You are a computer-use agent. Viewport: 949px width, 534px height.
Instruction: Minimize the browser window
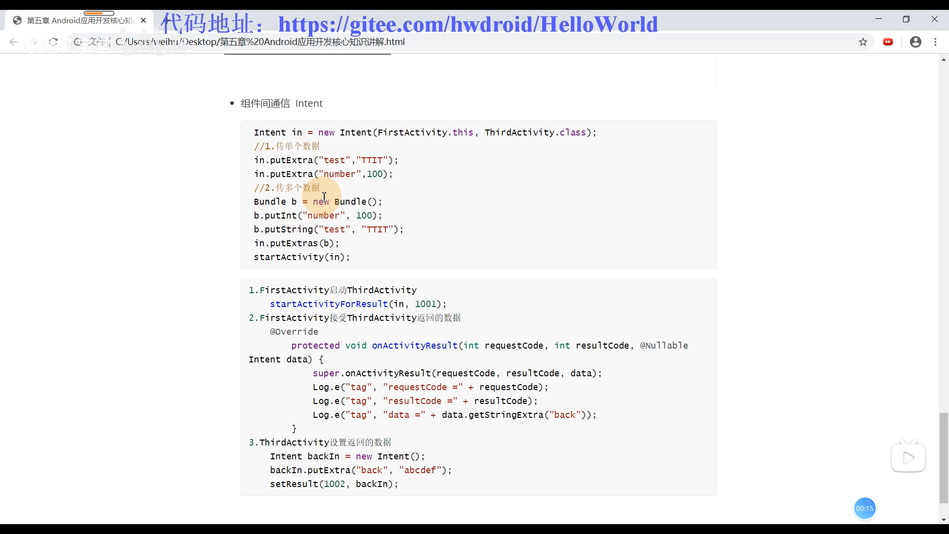click(878, 19)
